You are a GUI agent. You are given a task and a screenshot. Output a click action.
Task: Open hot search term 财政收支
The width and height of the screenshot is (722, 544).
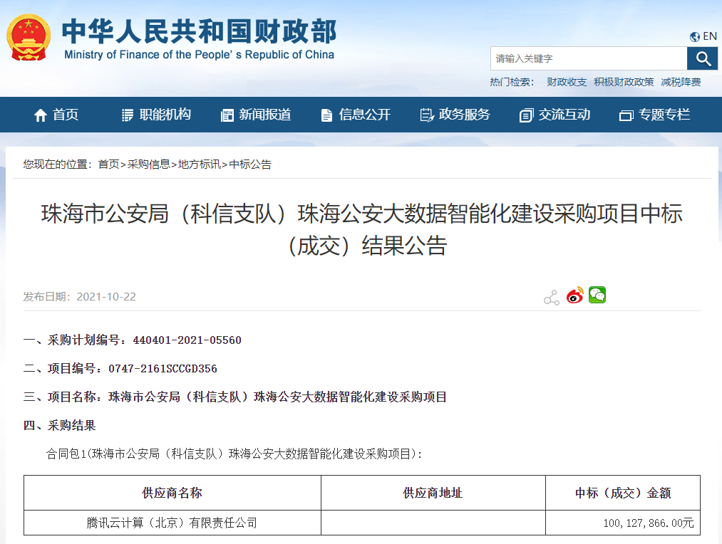pos(567,82)
